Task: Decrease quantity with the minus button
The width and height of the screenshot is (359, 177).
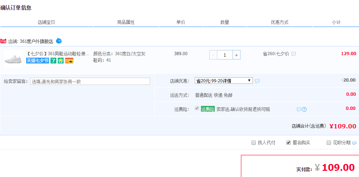Action: [x=213, y=55]
